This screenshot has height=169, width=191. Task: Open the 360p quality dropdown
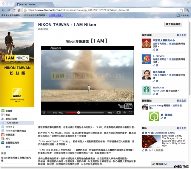coord(110,113)
